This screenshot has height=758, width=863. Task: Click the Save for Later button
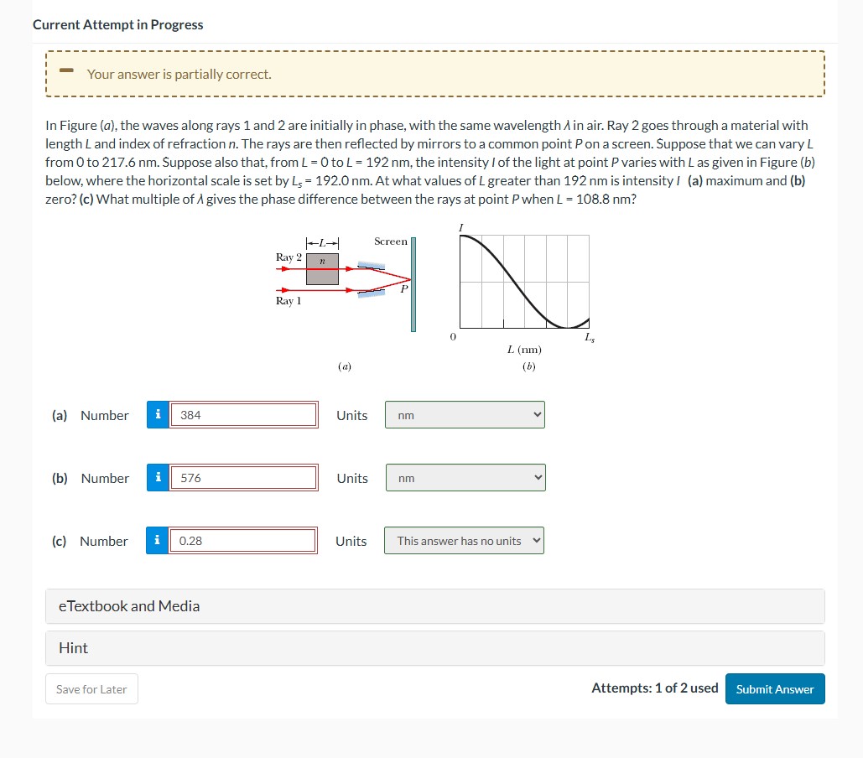tap(91, 688)
